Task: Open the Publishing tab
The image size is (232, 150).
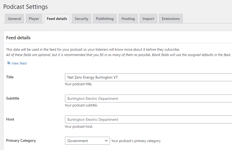Action: pyautogui.click(x=105, y=19)
